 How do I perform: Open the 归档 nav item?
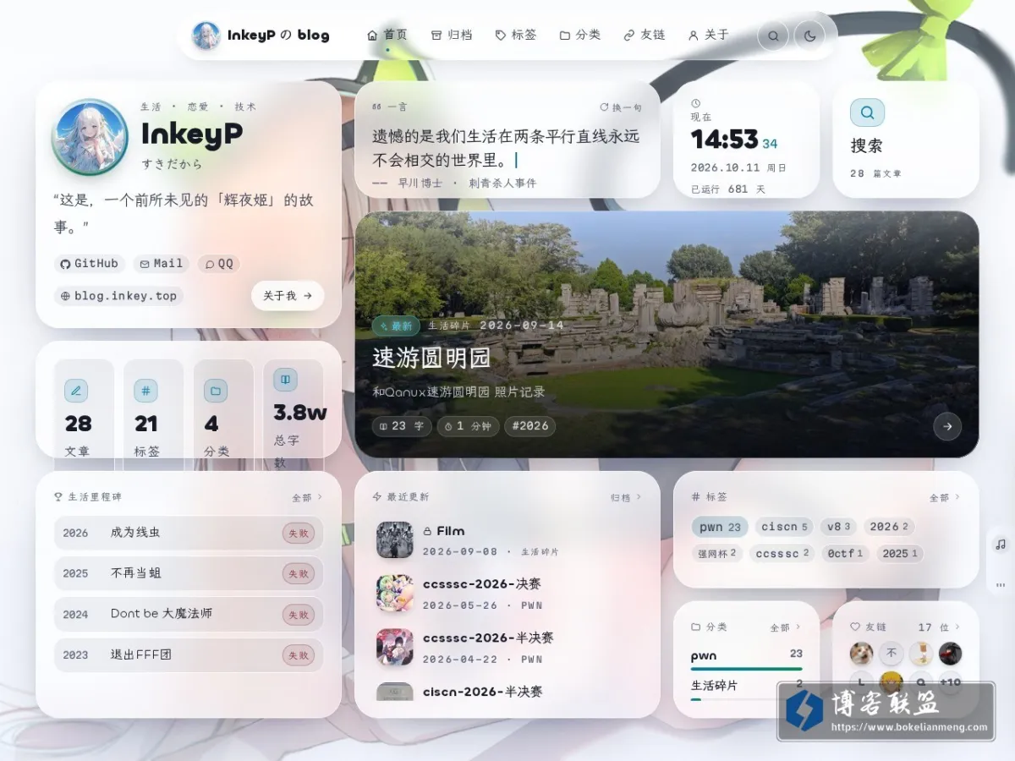tap(452, 35)
